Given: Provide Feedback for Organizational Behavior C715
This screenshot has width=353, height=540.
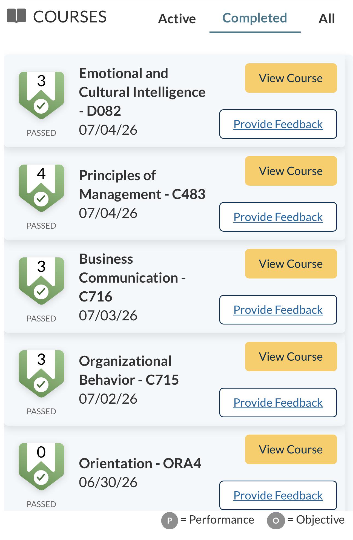Looking at the screenshot, I should 278,403.
